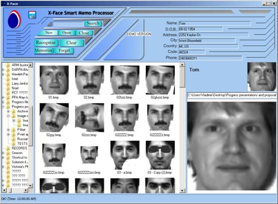Click the Address field
The height and width of the screenshot is (204, 278).
click(213, 35)
